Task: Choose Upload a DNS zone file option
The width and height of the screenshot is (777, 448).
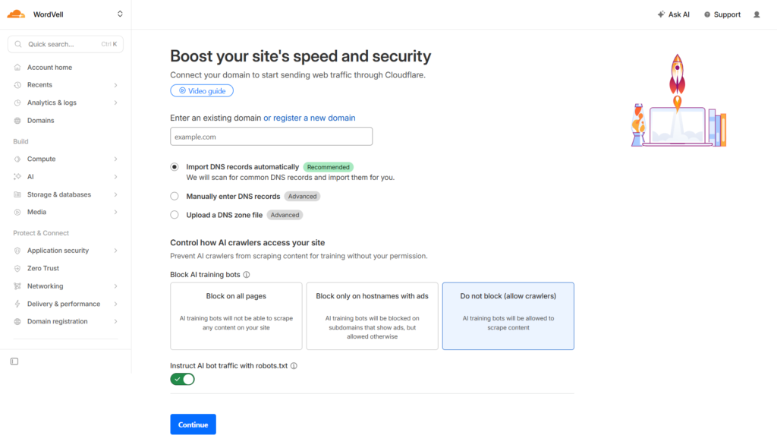Action: point(175,215)
